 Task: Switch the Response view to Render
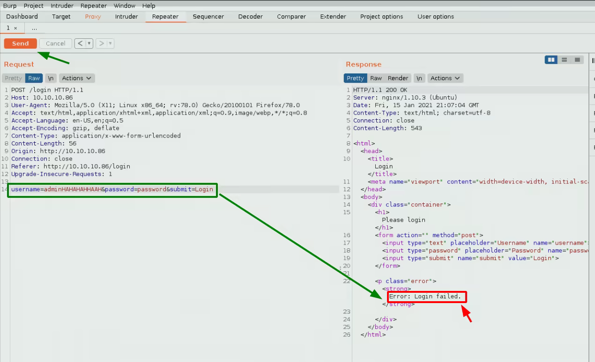click(x=398, y=78)
